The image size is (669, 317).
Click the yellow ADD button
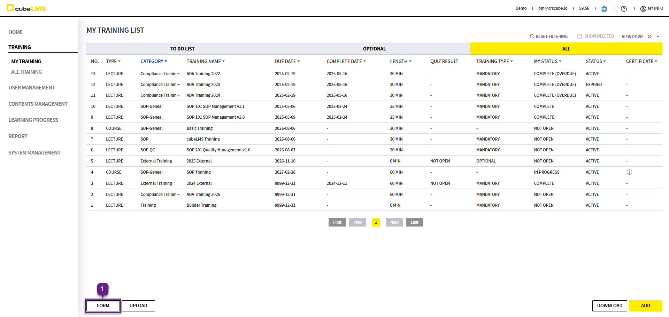pos(645,306)
